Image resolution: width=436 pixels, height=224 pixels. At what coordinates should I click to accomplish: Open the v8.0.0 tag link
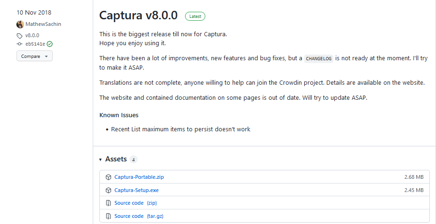coord(32,35)
